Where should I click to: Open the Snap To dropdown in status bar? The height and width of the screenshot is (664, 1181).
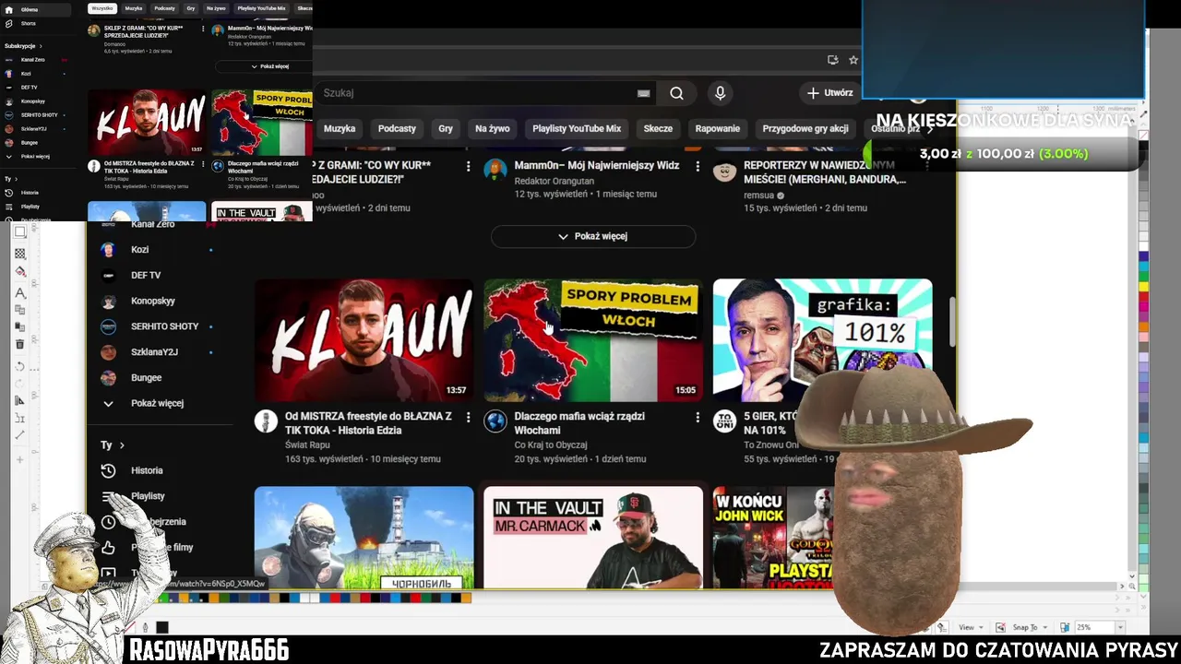(x=1030, y=627)
